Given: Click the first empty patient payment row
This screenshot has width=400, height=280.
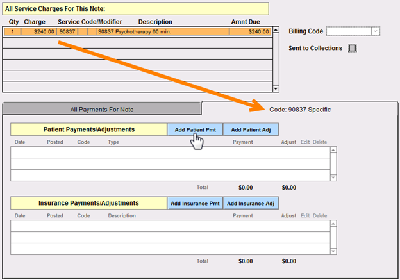Looking at the screenshot, I should [170, 151].
